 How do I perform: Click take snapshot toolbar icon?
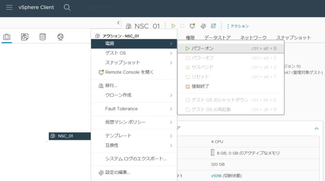[x=214, y=26]
